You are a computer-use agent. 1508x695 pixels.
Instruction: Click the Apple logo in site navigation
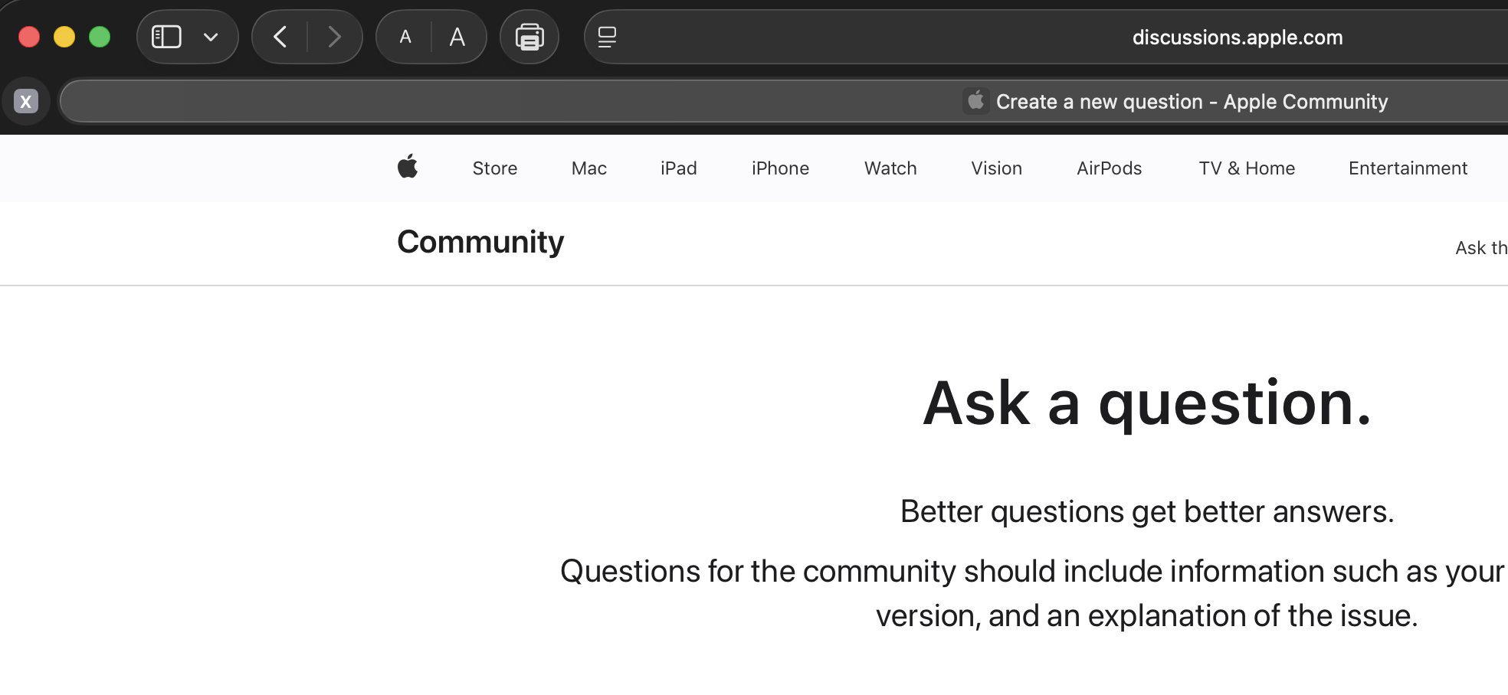[x=408, y=167]
